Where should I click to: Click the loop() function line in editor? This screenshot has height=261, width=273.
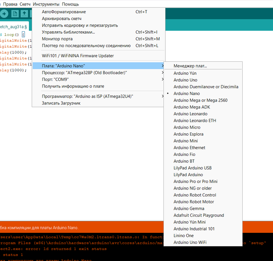(12, 34)
